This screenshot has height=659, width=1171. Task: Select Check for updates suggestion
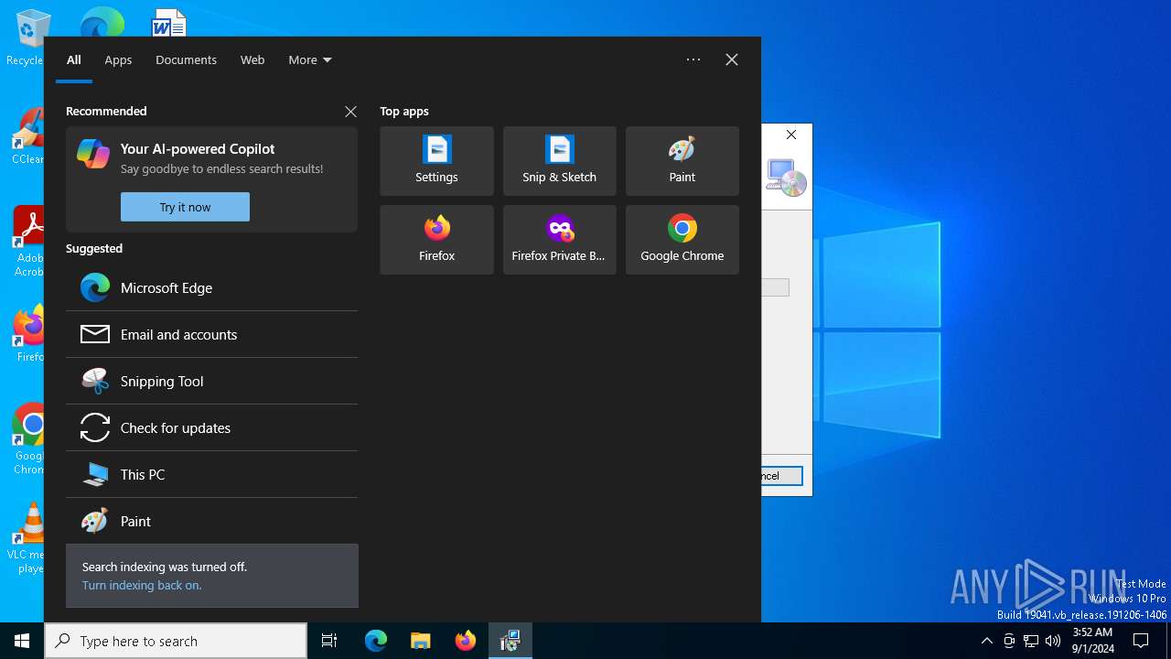[x=211, y=427]
